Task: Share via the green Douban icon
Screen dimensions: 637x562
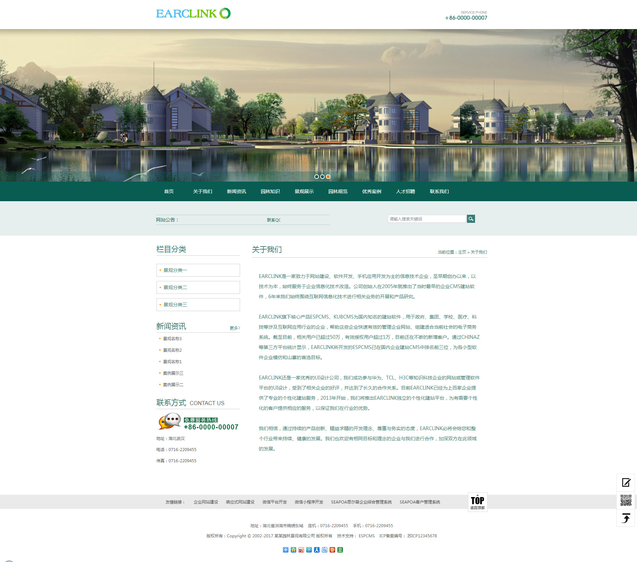Action: coord(340,550)
